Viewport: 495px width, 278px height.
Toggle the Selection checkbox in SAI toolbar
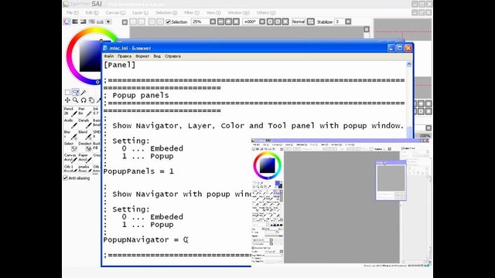pos(169,22)
